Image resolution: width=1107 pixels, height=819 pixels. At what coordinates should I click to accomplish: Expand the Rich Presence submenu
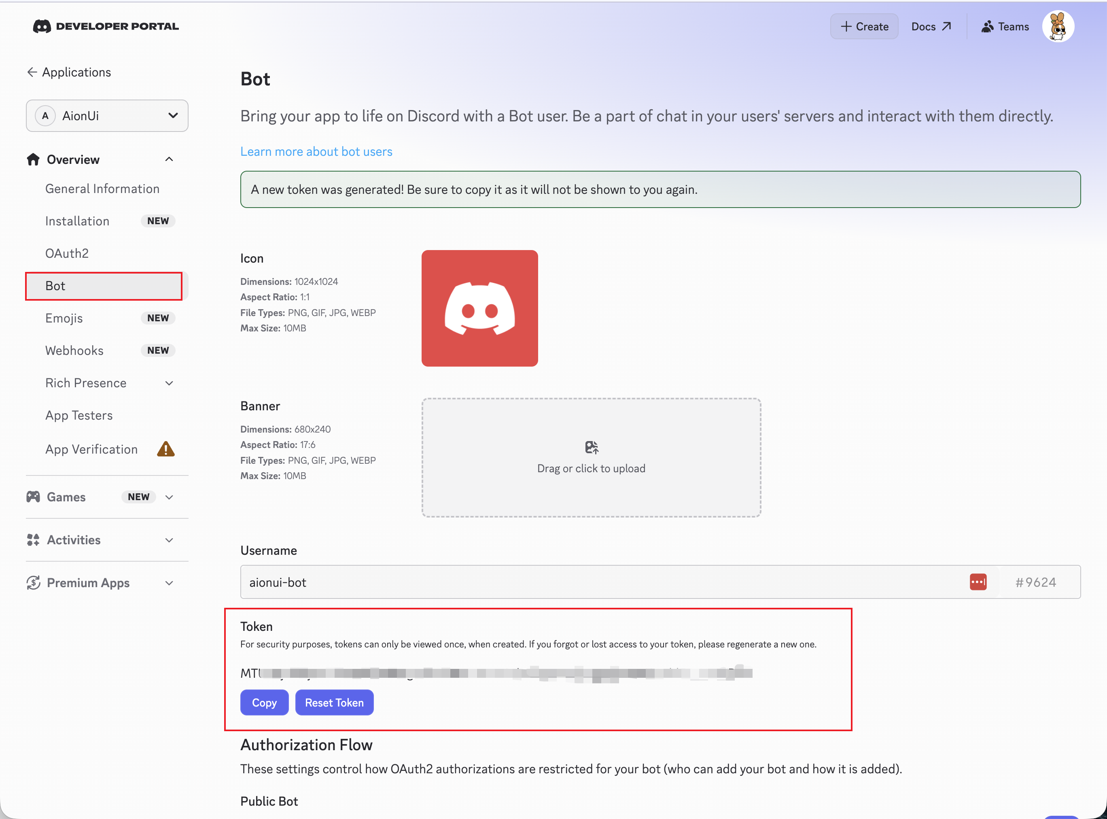click(169, 383)
